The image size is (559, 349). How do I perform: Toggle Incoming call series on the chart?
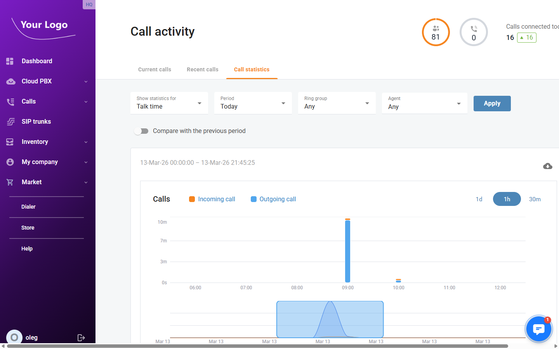(212, 199)
